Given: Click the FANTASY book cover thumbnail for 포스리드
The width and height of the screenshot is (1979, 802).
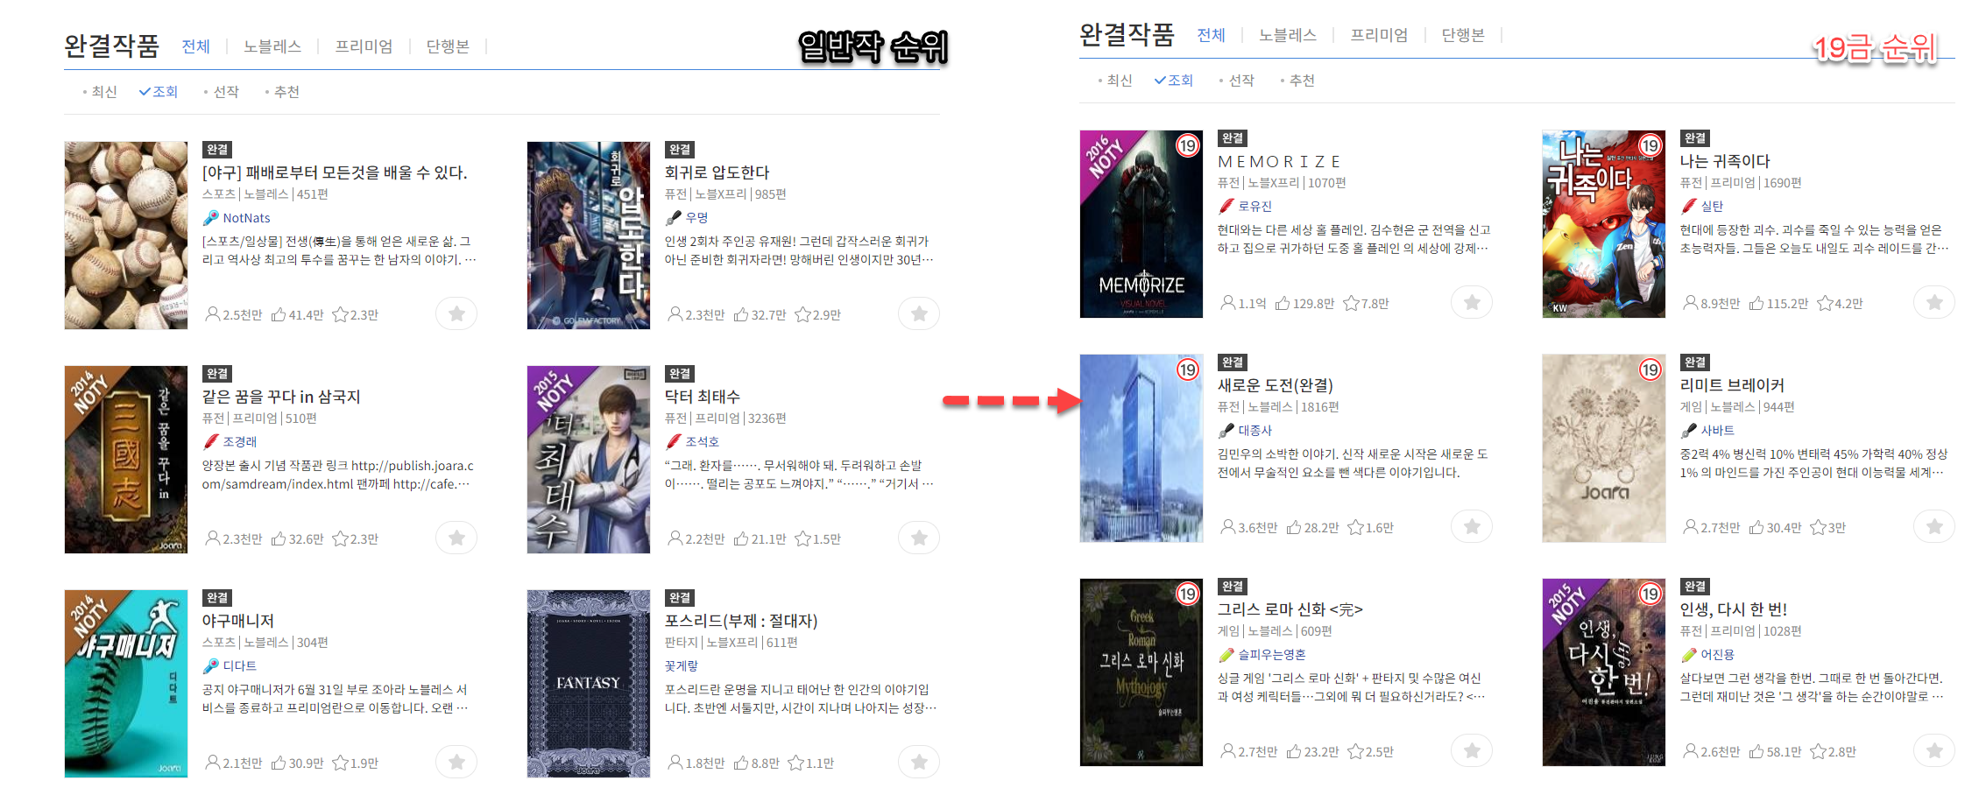Looking at the screenshot, I should 588,683.
